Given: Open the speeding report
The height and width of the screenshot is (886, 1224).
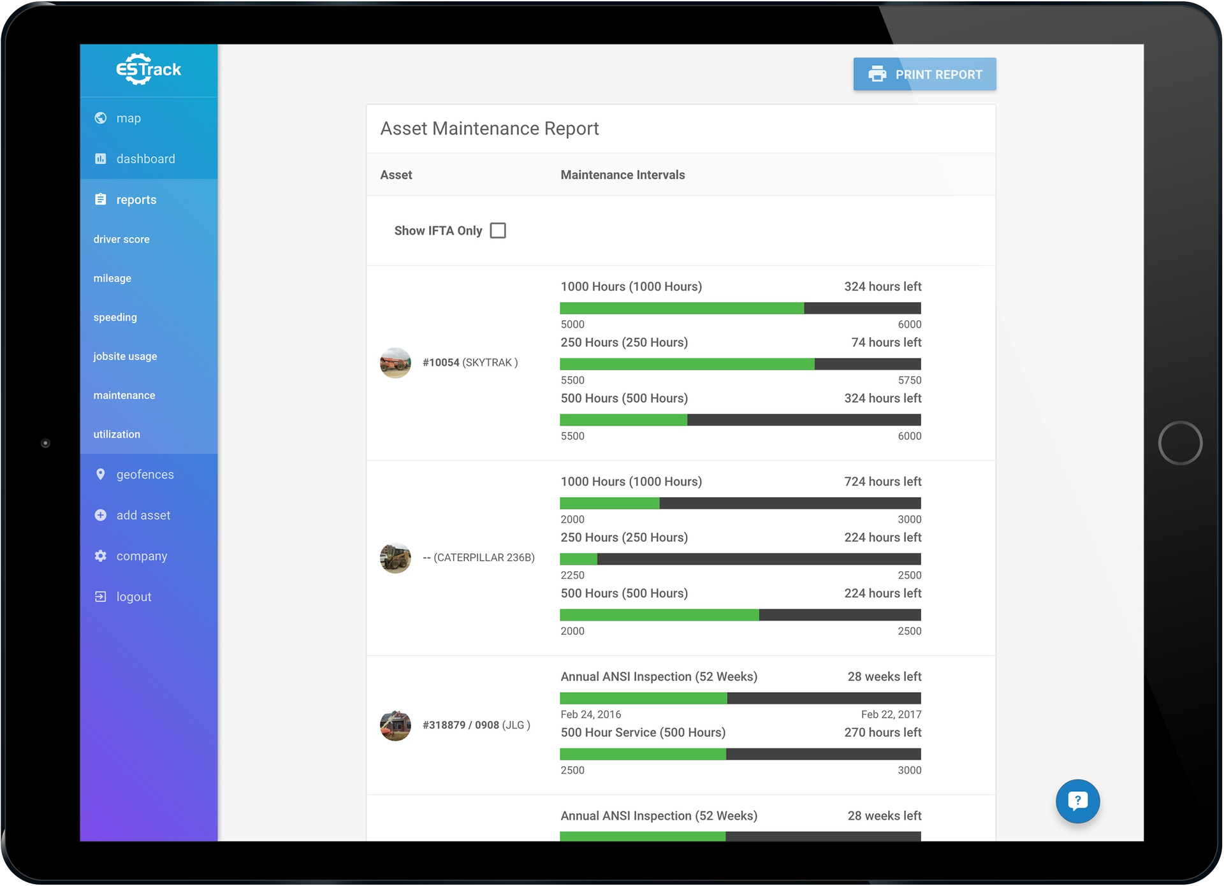Looking at the screenshot, I should [x=115, y=317].
